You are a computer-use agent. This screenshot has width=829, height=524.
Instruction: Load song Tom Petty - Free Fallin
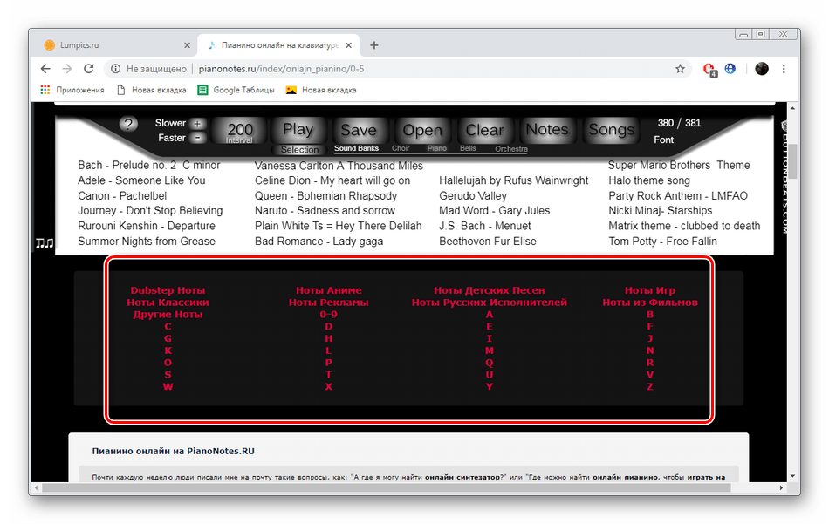662,242
